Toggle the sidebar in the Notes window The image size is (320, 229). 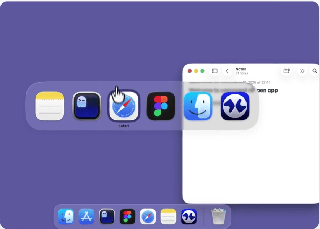click(214, 71)
